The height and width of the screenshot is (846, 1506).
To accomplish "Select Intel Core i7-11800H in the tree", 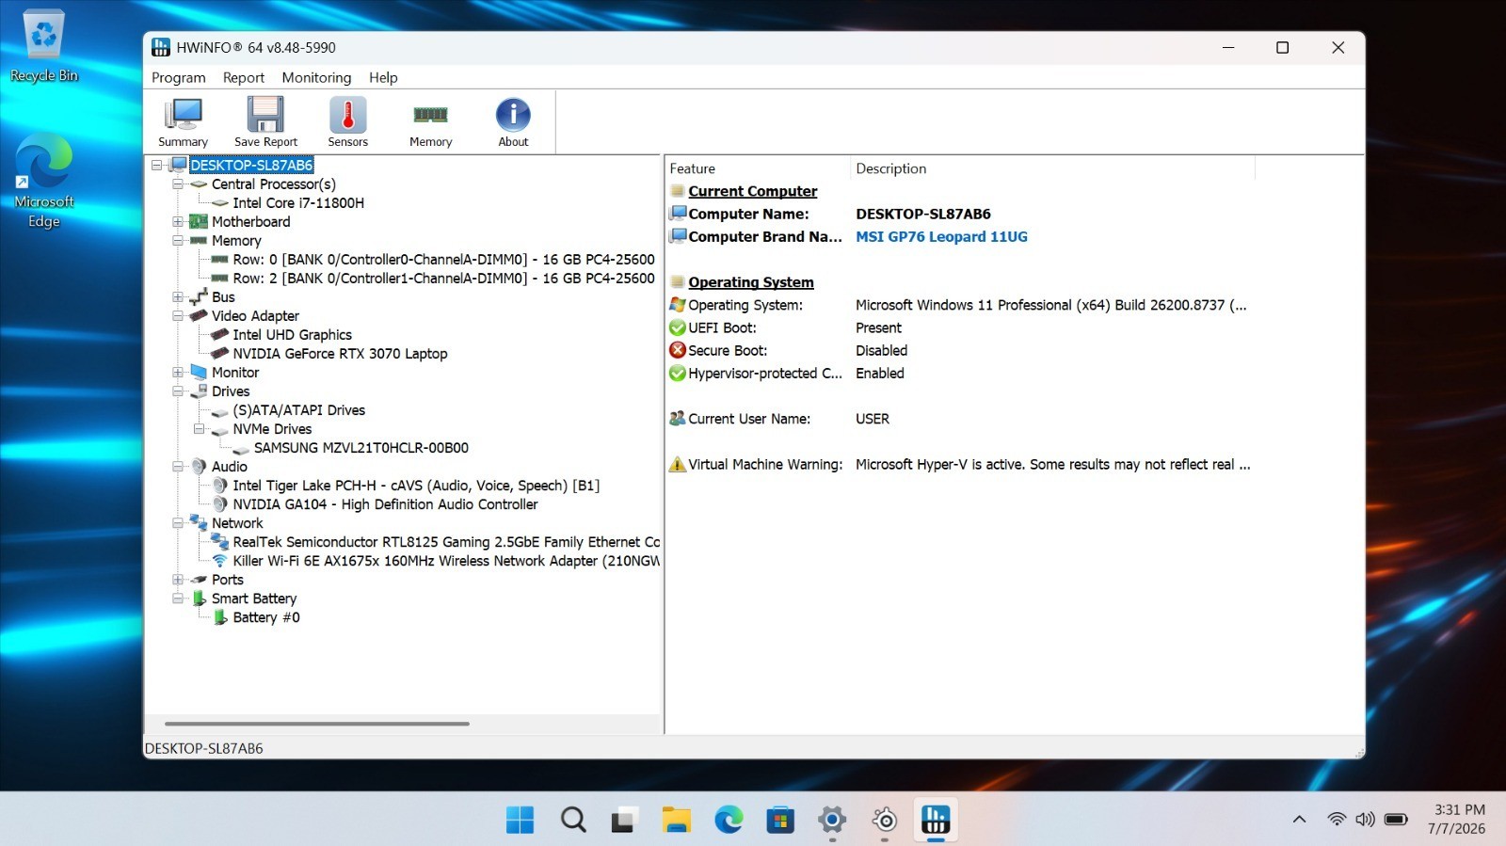I will coord(298,203).
